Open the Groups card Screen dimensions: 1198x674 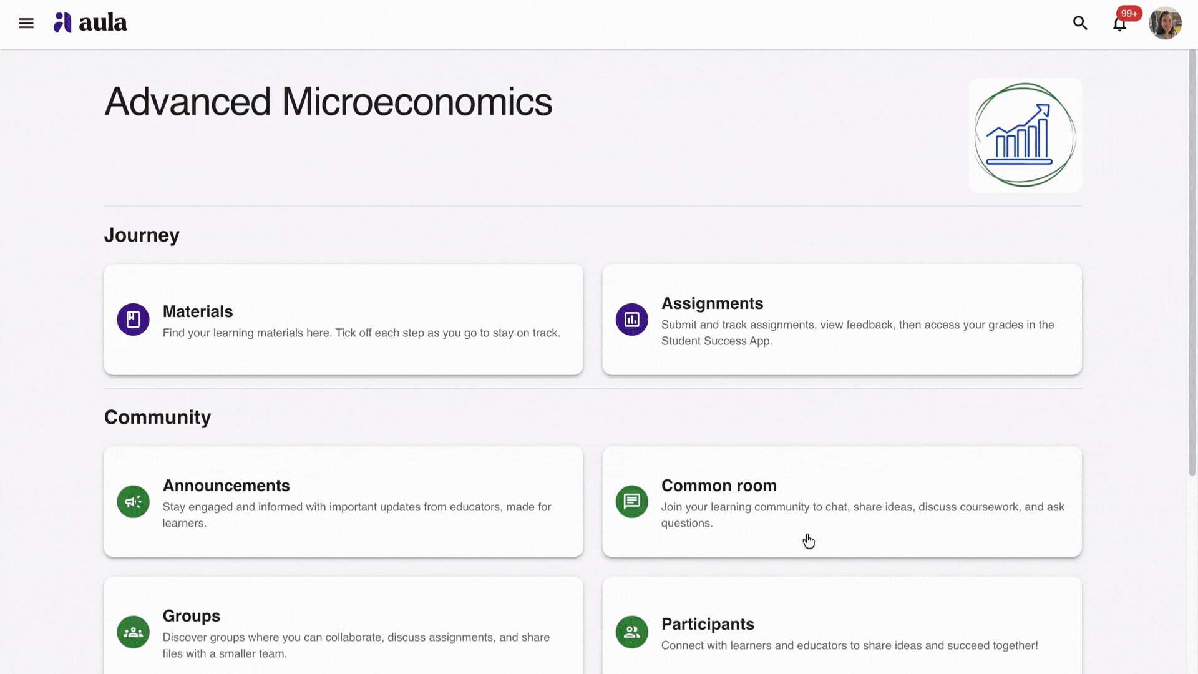pos(343,626)
